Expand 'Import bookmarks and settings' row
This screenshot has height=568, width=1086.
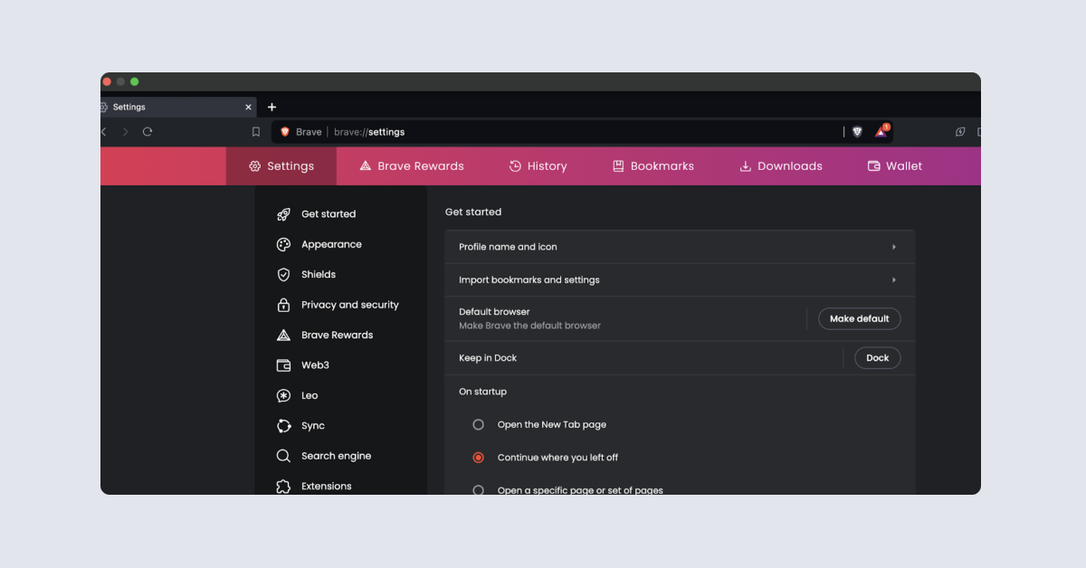pos(679,280)
